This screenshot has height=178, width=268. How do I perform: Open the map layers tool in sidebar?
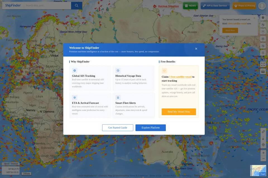[x=263, y=39]
